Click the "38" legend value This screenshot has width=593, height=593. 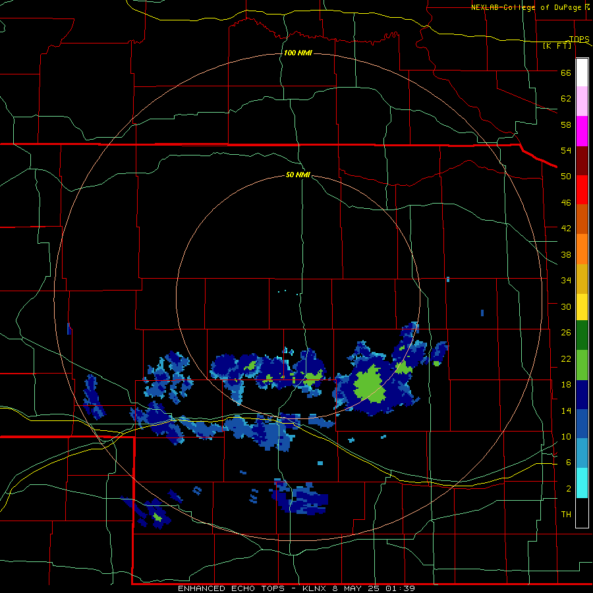(x=566, y=255)
